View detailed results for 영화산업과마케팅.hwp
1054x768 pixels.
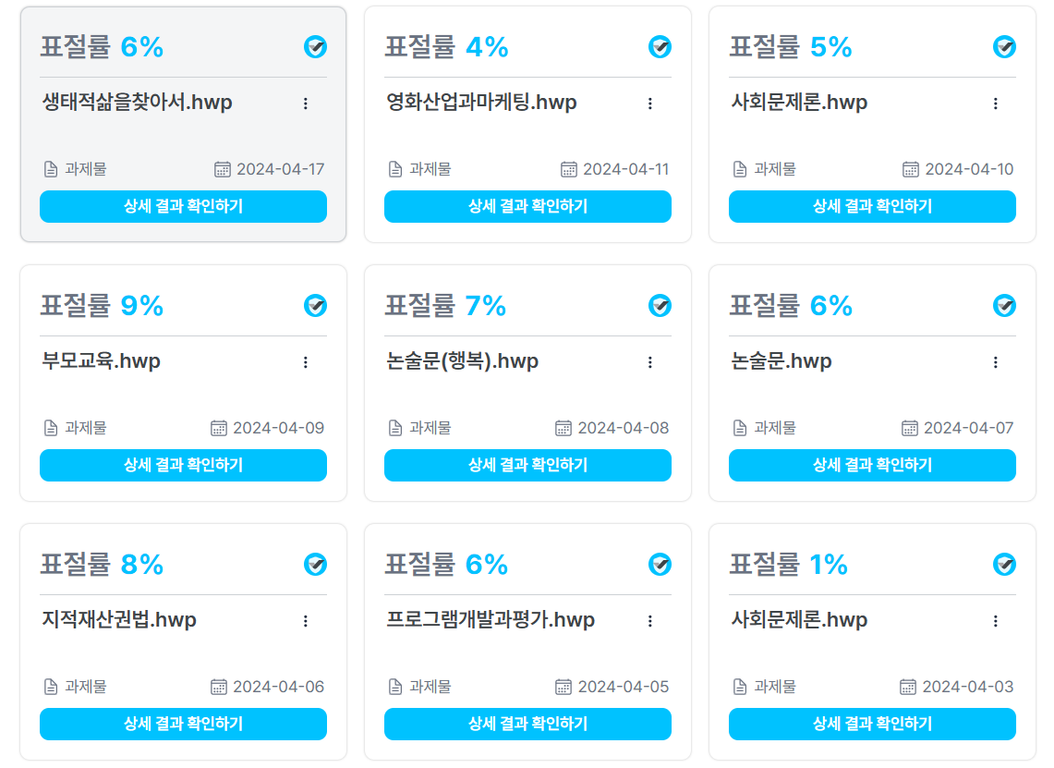click(x=527, y=206)
